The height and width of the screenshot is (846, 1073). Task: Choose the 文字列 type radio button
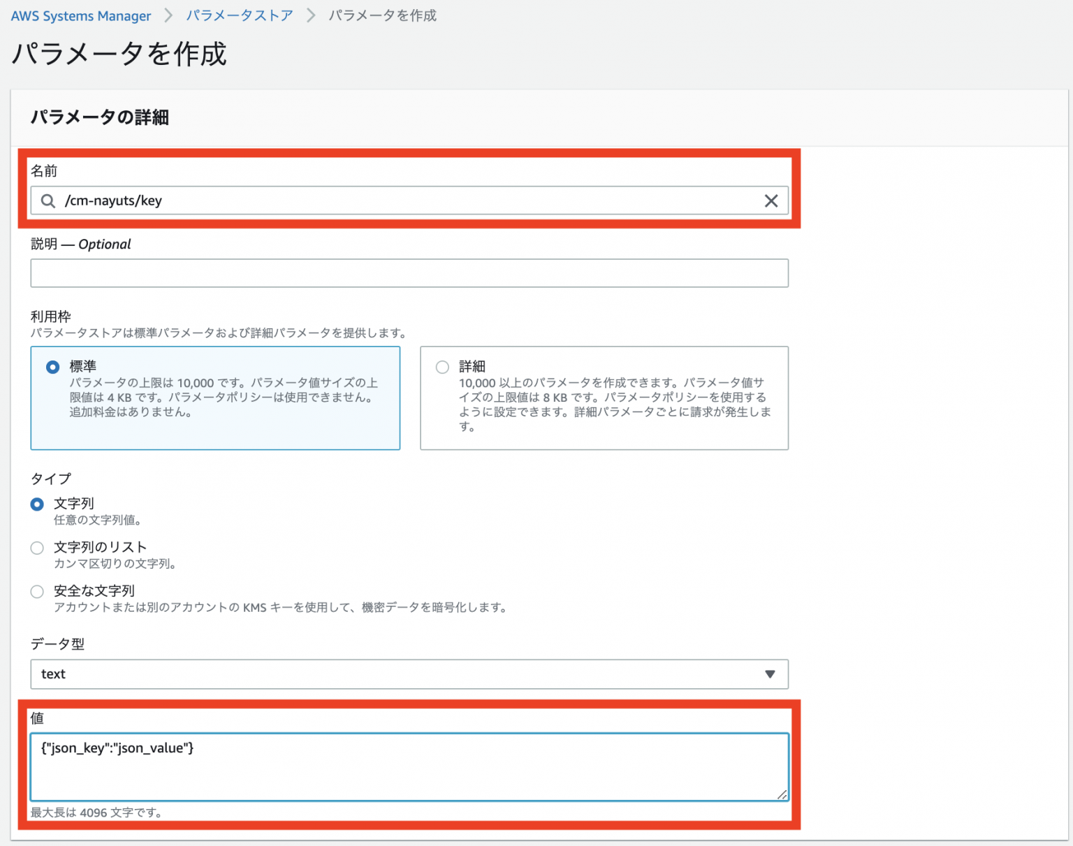(x=37, y=503)
